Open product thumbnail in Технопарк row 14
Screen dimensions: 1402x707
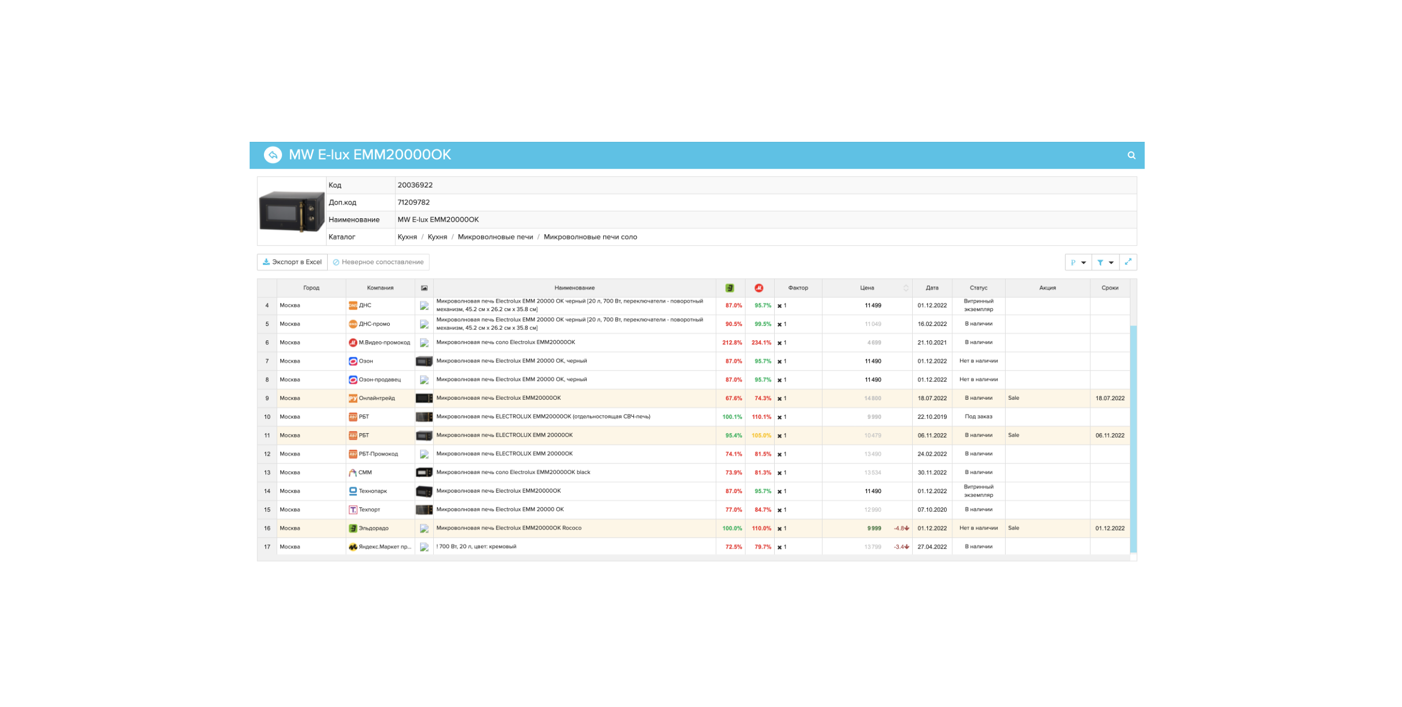423,491
